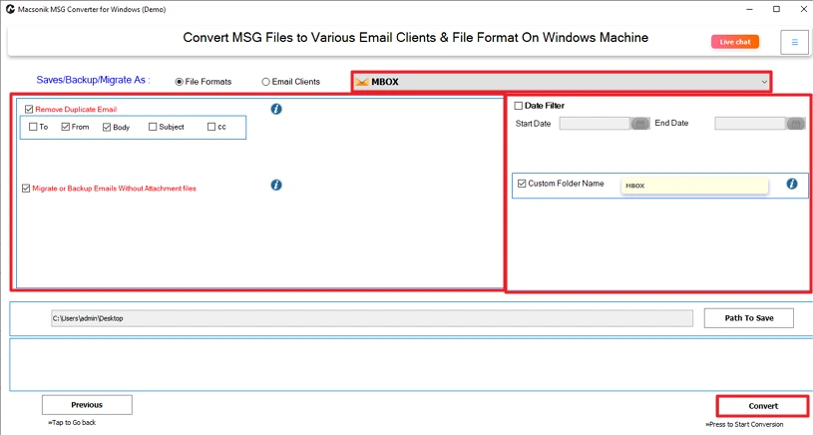Click info icon next to Custom Folder Name
The image size is (813, 435).
point(792,185)
